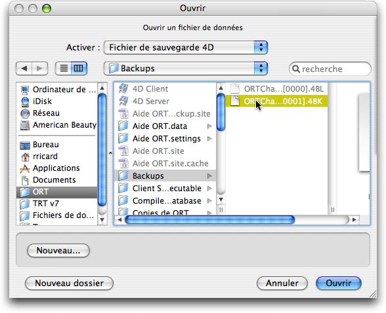
Task: Click in the recherche search field
Action: [330, 69]
